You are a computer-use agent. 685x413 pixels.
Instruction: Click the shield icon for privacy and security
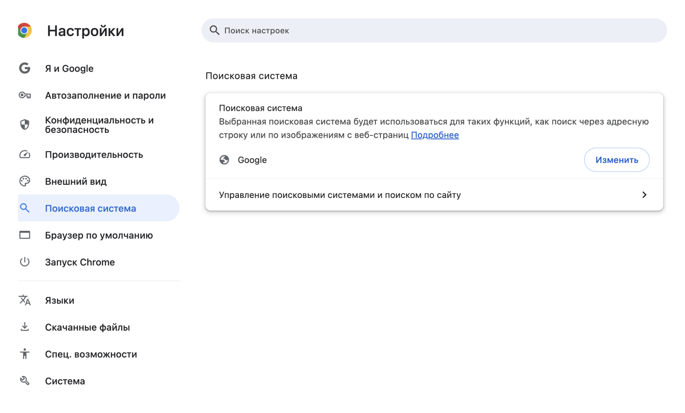25,125
